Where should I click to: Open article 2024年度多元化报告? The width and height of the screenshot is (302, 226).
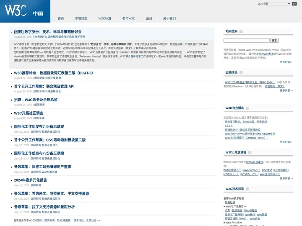coord(31,180)
